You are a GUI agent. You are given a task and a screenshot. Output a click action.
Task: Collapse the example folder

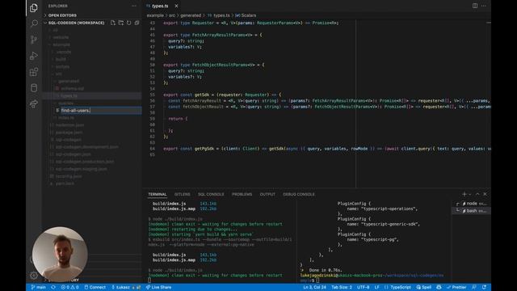point(61,44)
